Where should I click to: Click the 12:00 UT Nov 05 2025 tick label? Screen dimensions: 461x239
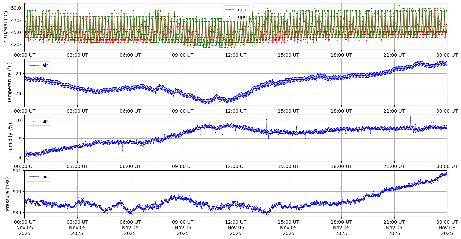[x=235, y=228]
